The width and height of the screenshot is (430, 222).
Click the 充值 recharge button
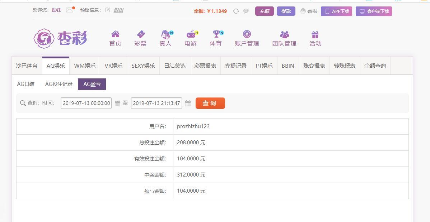[265, 11]
